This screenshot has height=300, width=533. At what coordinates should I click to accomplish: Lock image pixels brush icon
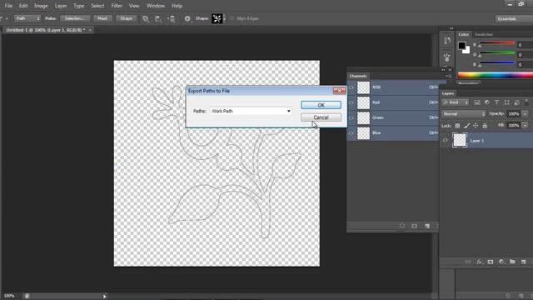pyautogui.click(x=466, y=126)
